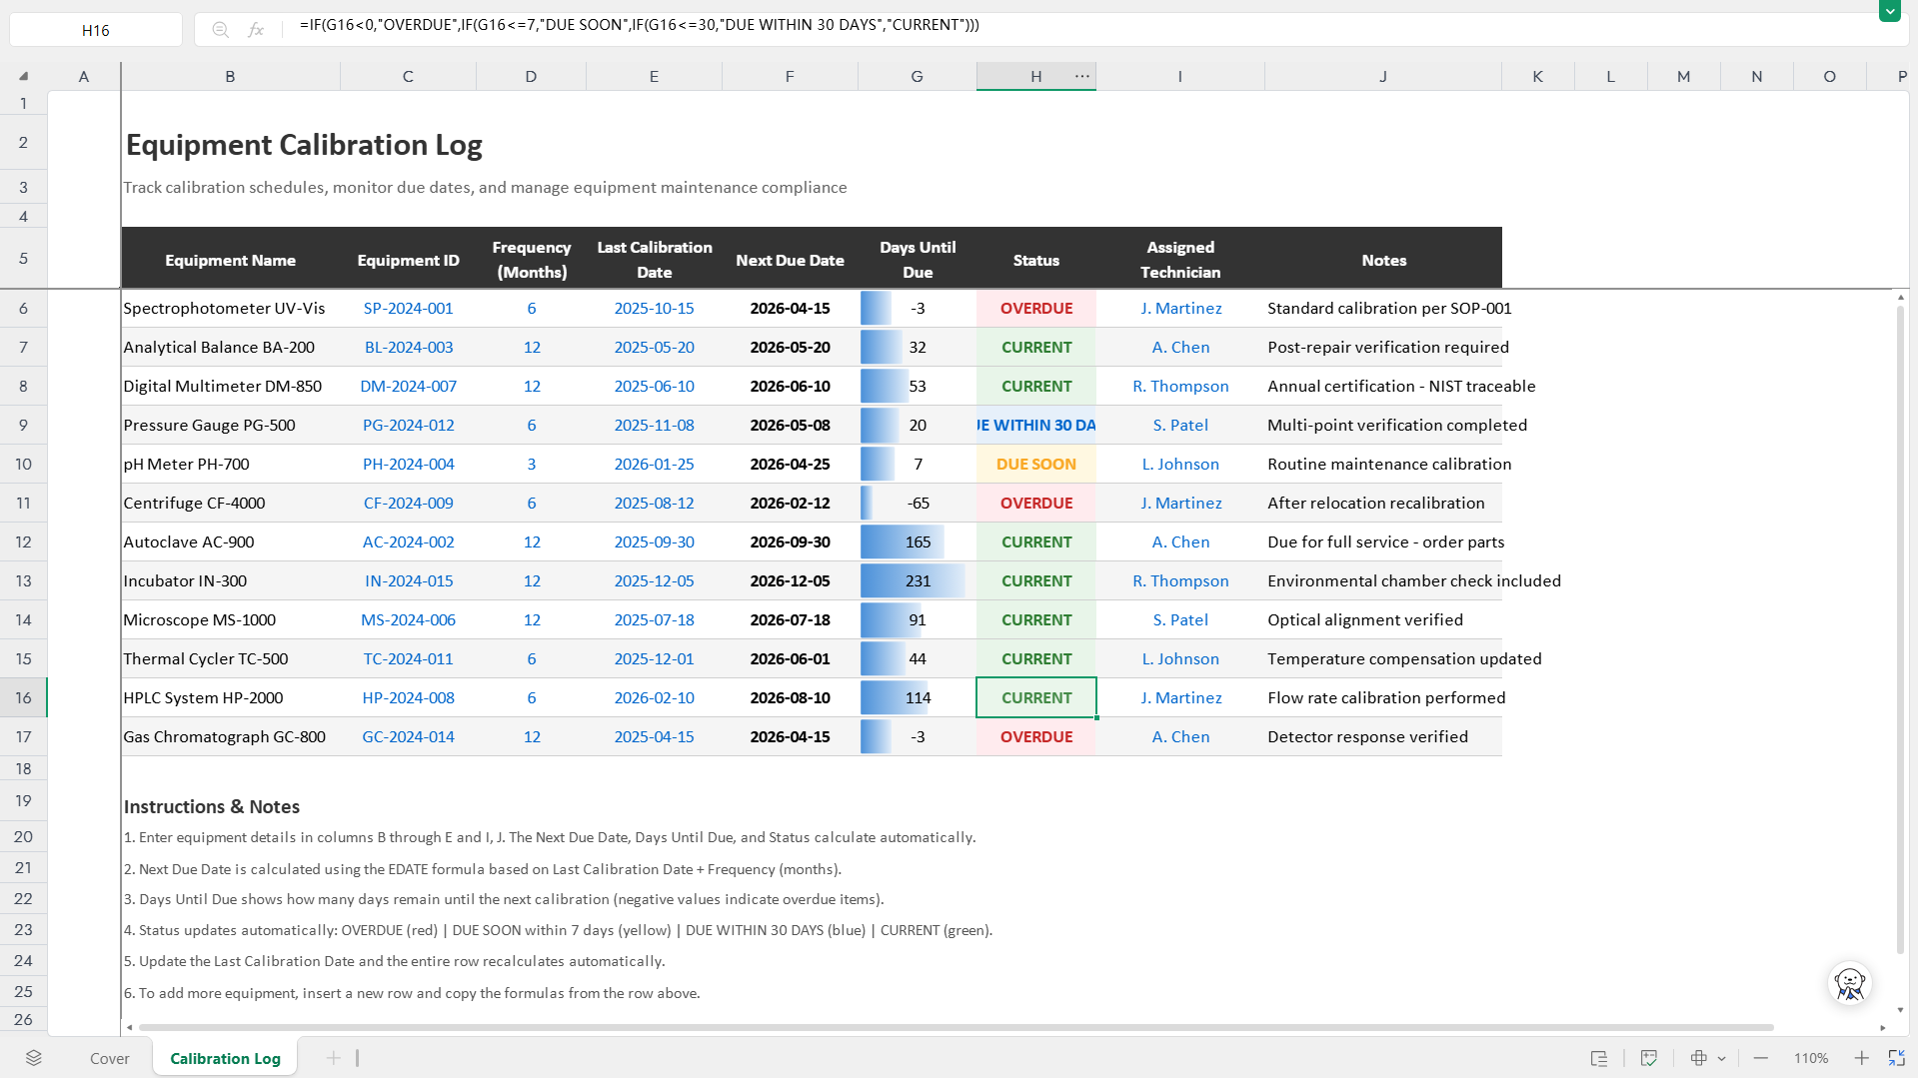Select the Calibration Log sheet tab
The height and width of the screenshot is (1078, 1918).
tap(225, 1058)
